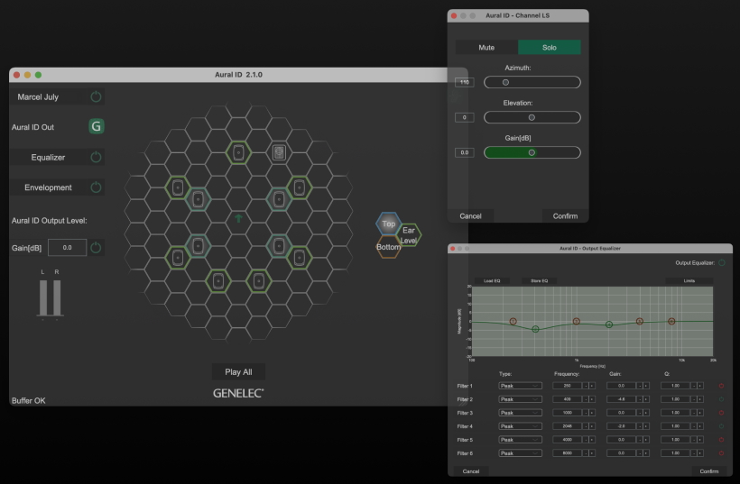Click EQ node 3 on the graph

(577, 322)
